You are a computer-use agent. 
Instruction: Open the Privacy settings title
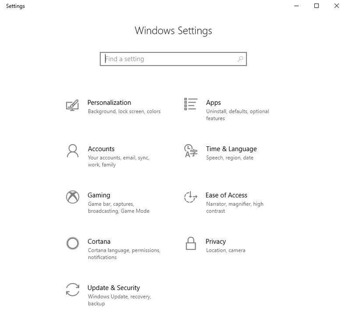[216, 242]
